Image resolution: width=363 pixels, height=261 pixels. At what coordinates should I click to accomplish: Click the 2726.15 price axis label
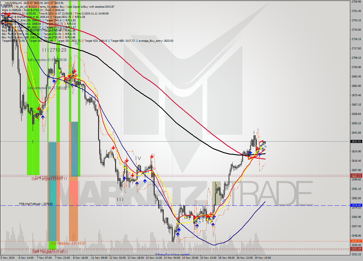(356, 39)
